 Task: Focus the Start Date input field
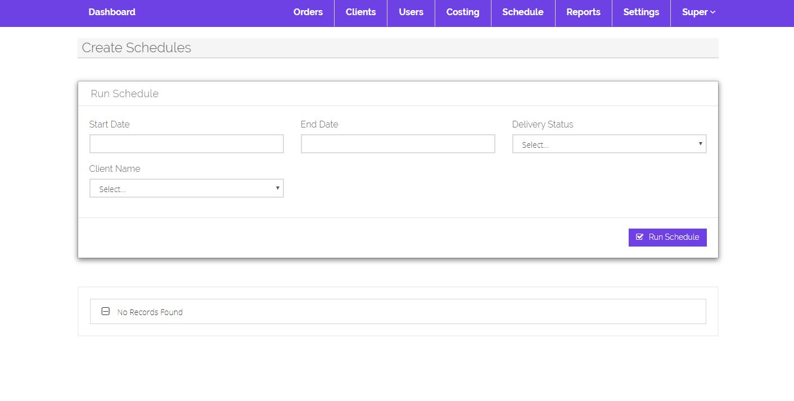(x=186, y=144)
